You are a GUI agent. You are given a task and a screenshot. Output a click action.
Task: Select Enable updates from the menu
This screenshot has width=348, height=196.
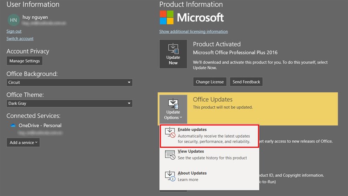point(209,136)
